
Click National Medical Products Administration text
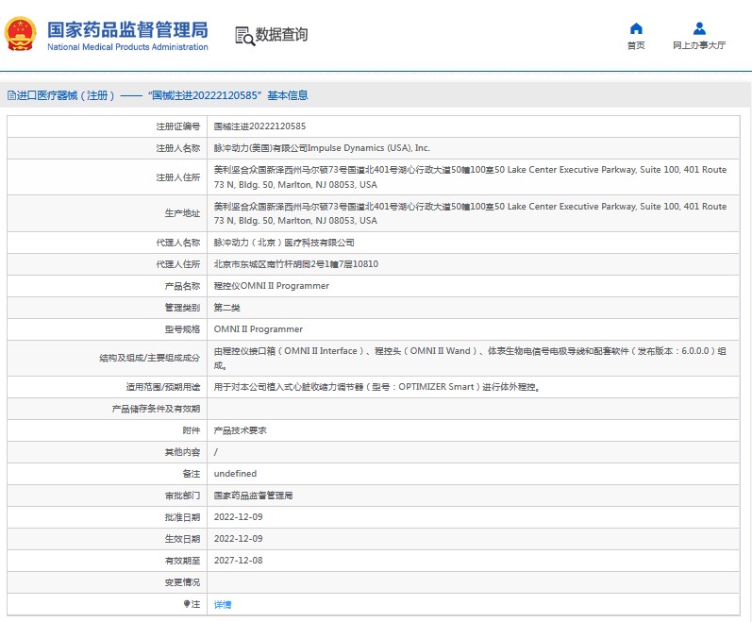click(127, 47)
